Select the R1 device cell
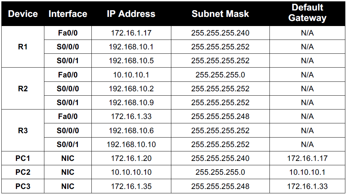This screenshot has height=194, width=346. tap(23, 47)
